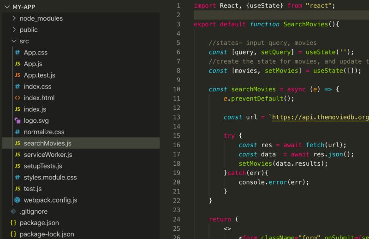The image size is (369, 239).
Task: Click the image icon for logo.svg
Action: click(18, 120)
